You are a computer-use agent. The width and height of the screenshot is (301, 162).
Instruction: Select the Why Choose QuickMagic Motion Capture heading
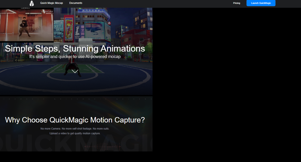pos(75,120)
